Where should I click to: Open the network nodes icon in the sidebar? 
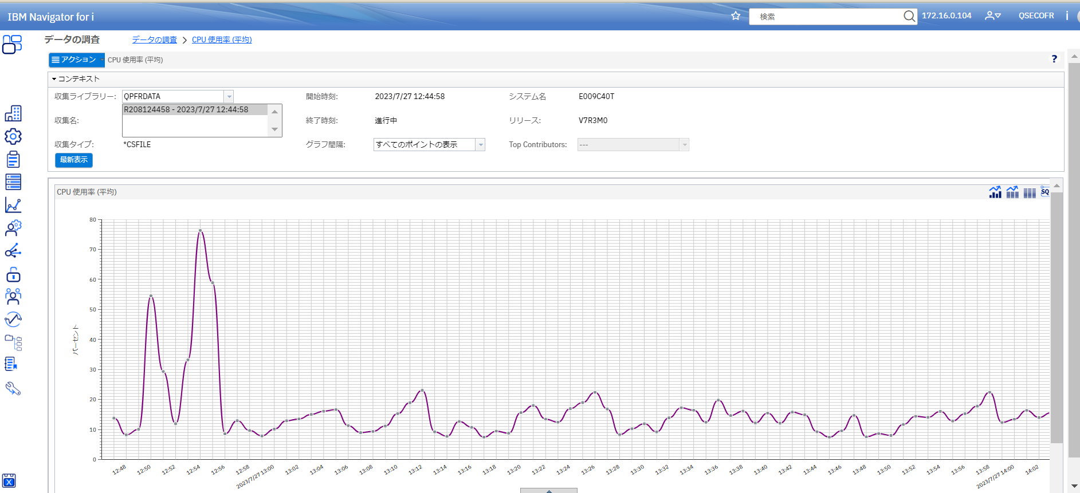13,251
